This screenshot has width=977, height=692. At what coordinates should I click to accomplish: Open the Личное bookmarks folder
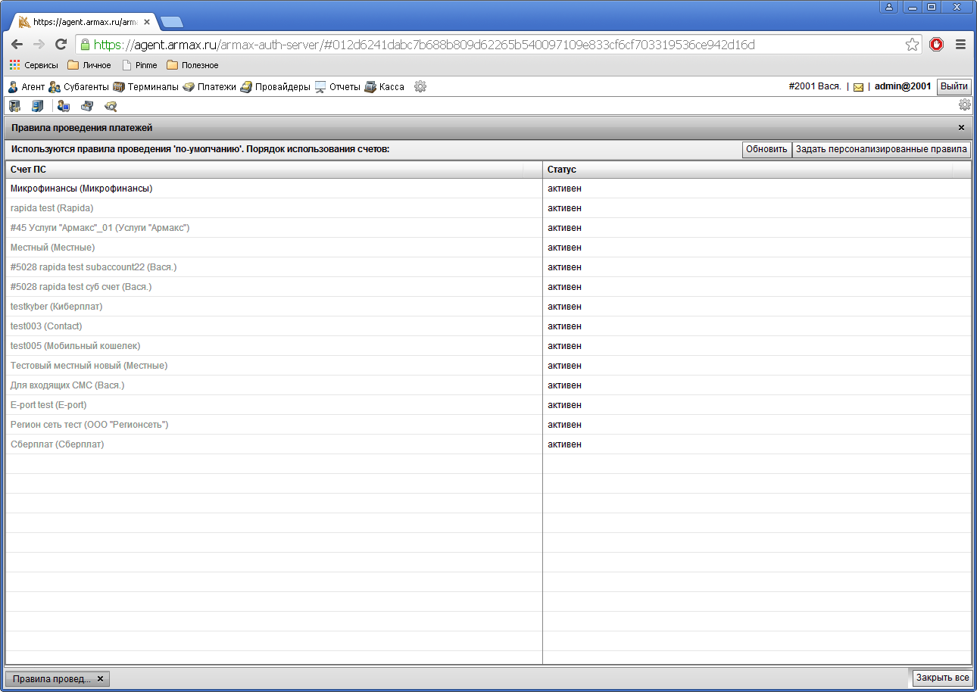(89, 65)
